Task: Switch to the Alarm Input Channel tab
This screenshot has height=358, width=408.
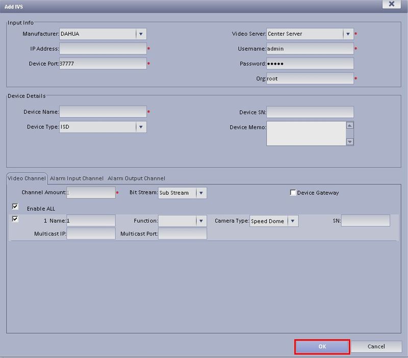Action: [76, 178]
